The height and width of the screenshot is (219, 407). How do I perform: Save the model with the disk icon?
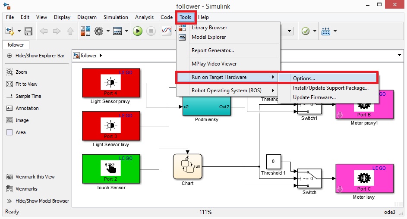(28, 31)
